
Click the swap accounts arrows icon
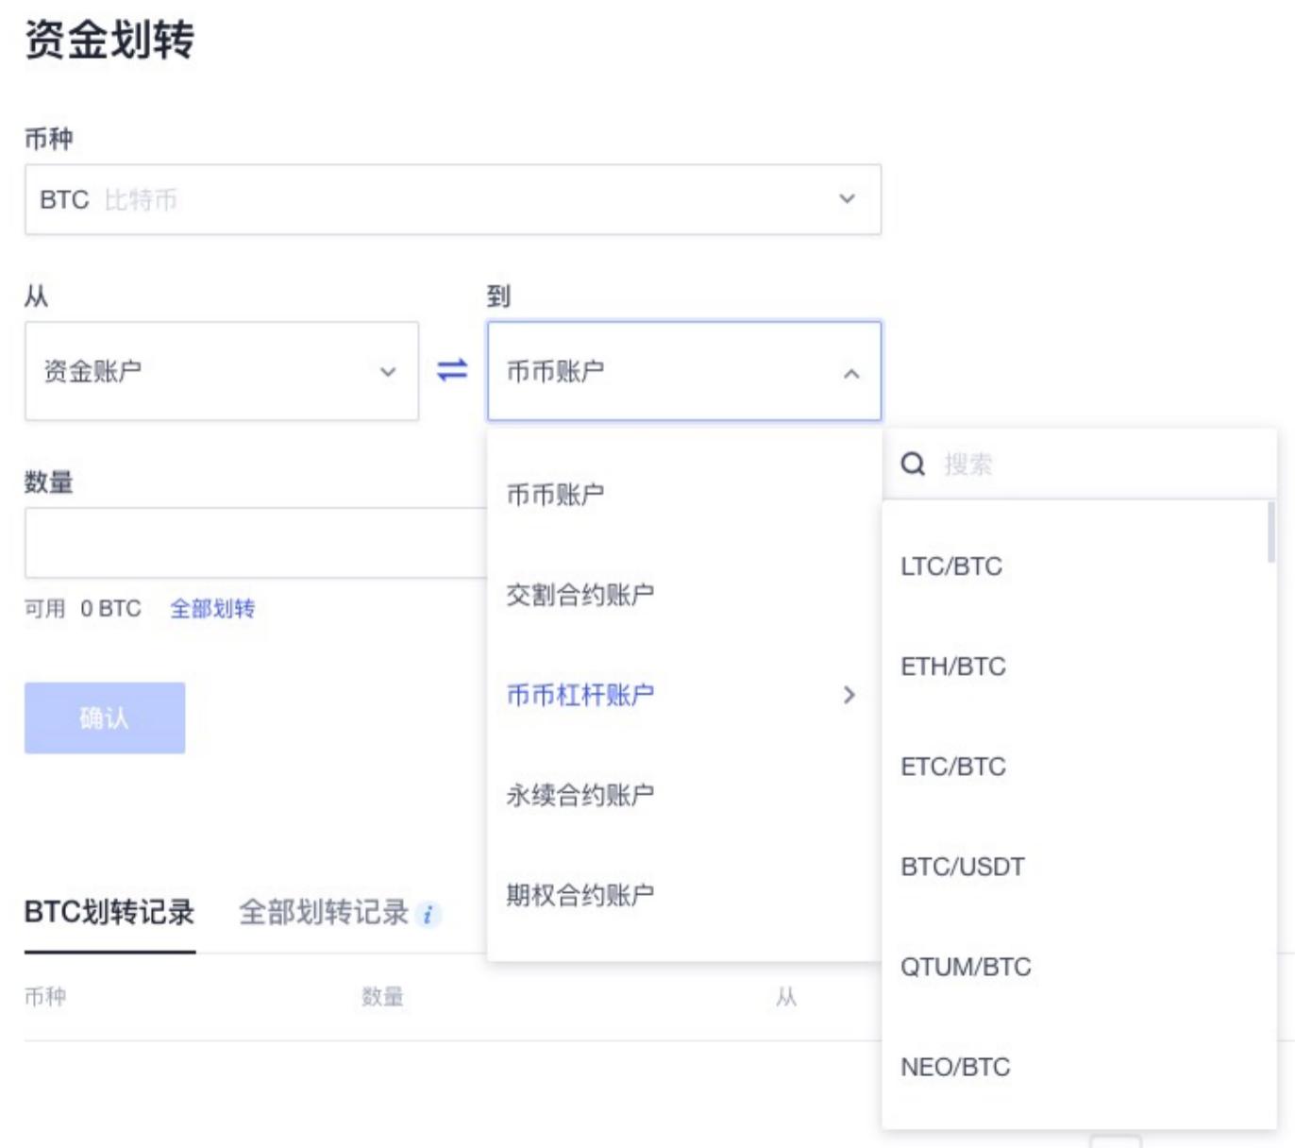pos(452,370)
